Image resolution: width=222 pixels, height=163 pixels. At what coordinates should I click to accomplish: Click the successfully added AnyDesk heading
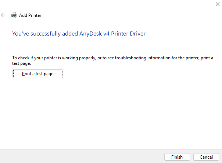(x=79, y=34)
